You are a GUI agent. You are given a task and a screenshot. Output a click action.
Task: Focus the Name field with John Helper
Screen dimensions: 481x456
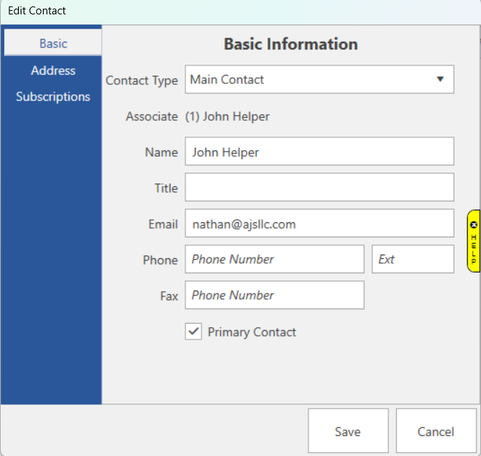click(x=319, y=152)
